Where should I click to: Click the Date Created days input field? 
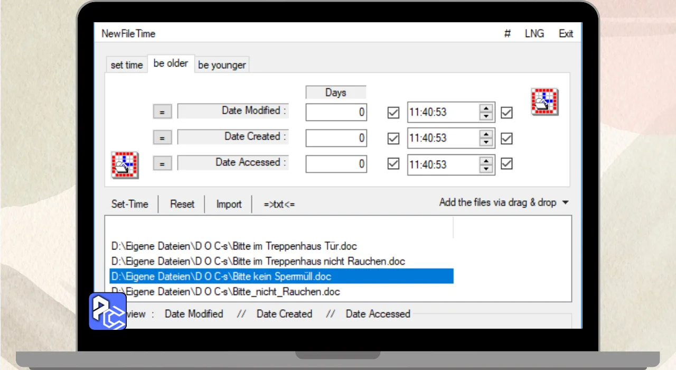(336, 138)
